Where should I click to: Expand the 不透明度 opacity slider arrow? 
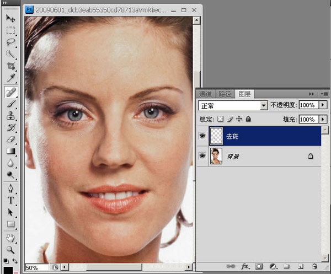click(323, 105)
